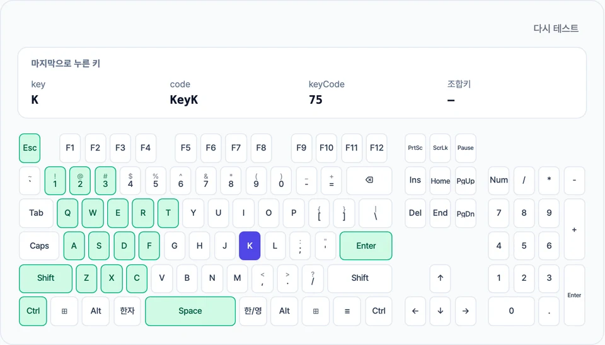The width and height of the screenshot is (605, 345).
Task: Click the 한자 key
Action: 127,311
